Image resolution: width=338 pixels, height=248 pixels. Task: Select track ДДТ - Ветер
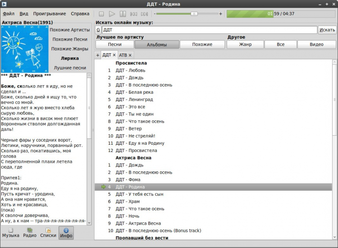pyautogui.click(x=213, y=129)
